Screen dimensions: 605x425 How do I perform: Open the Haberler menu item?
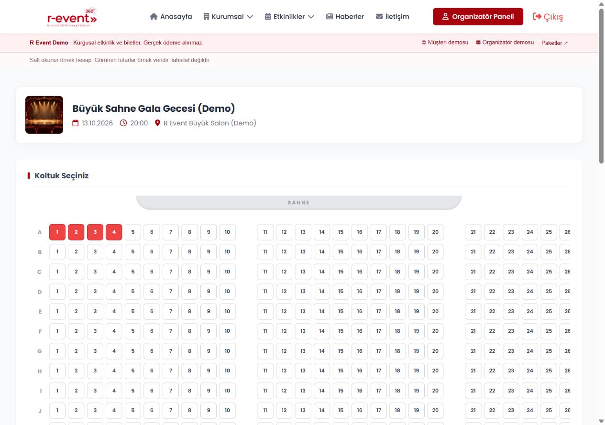click(x=345, y=16)
